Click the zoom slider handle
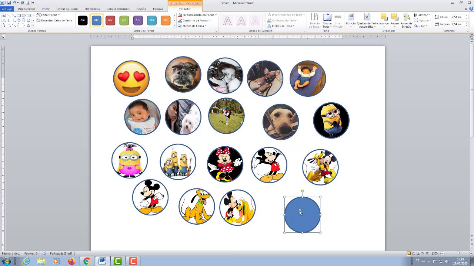Image resolution: width=474 pixels, height=266 pixels. pos(458,253)
